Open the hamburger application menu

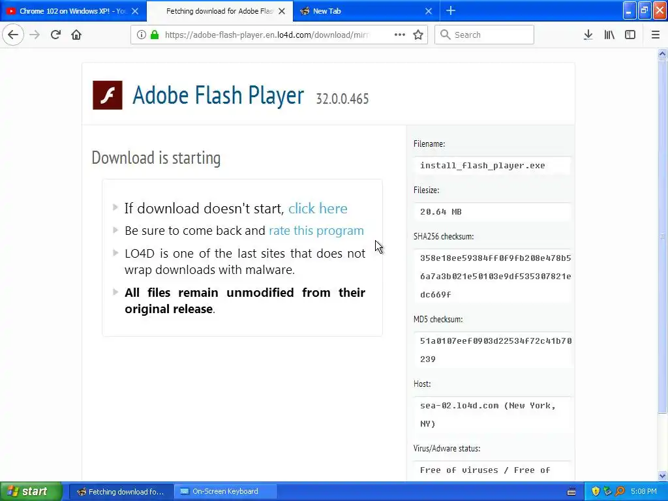(x=656, y=35)
